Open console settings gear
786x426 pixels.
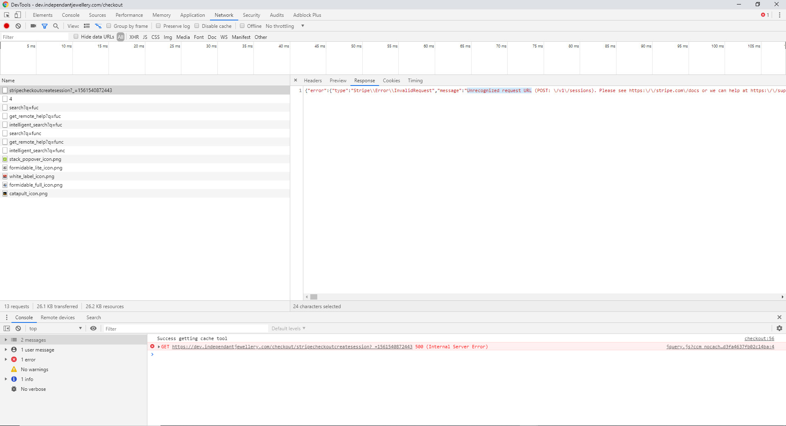(779, 328)
